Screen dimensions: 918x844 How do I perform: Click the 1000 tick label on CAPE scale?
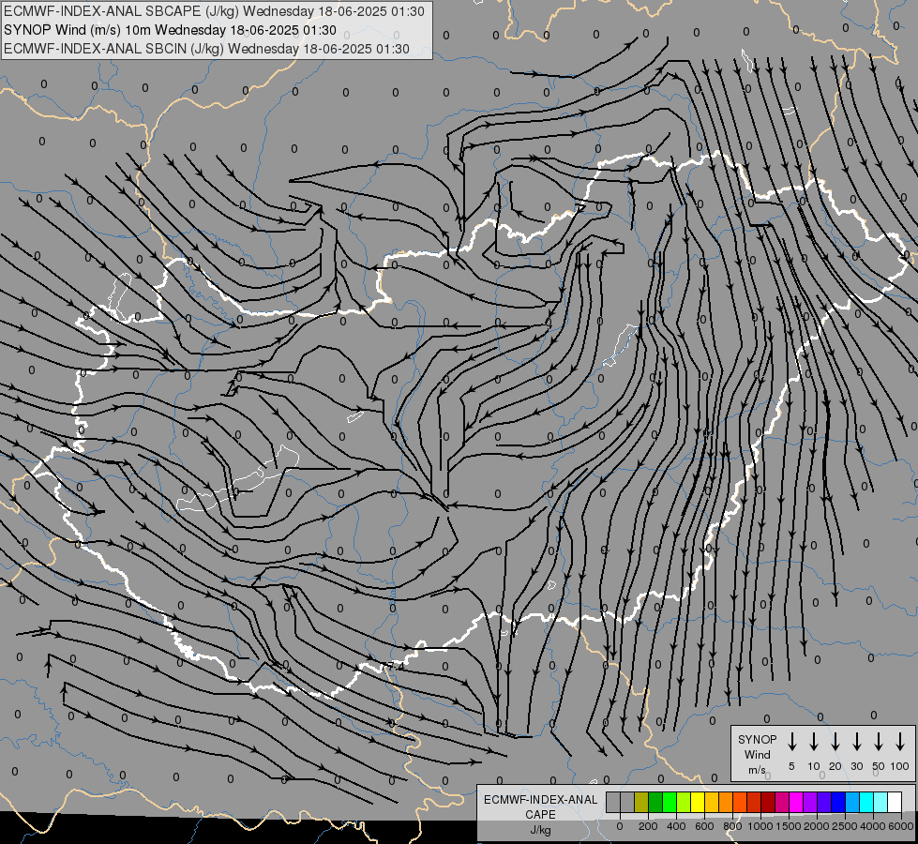(x=760, y=826)
